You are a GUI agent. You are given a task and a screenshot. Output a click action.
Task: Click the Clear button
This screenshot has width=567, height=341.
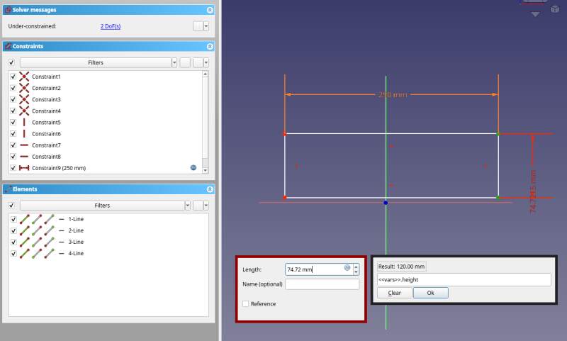pos(395,293)
